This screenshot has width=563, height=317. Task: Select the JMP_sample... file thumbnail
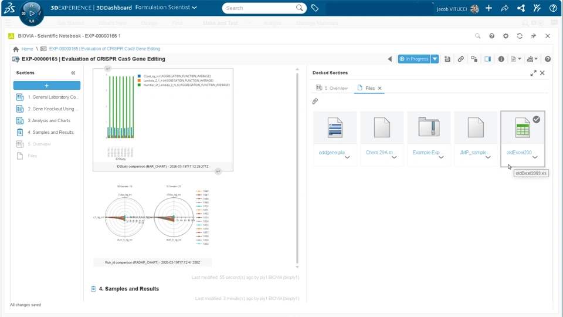[x=476, y=127]
